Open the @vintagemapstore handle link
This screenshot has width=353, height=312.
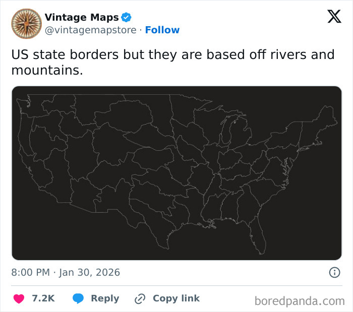click(x=90, y=30)
